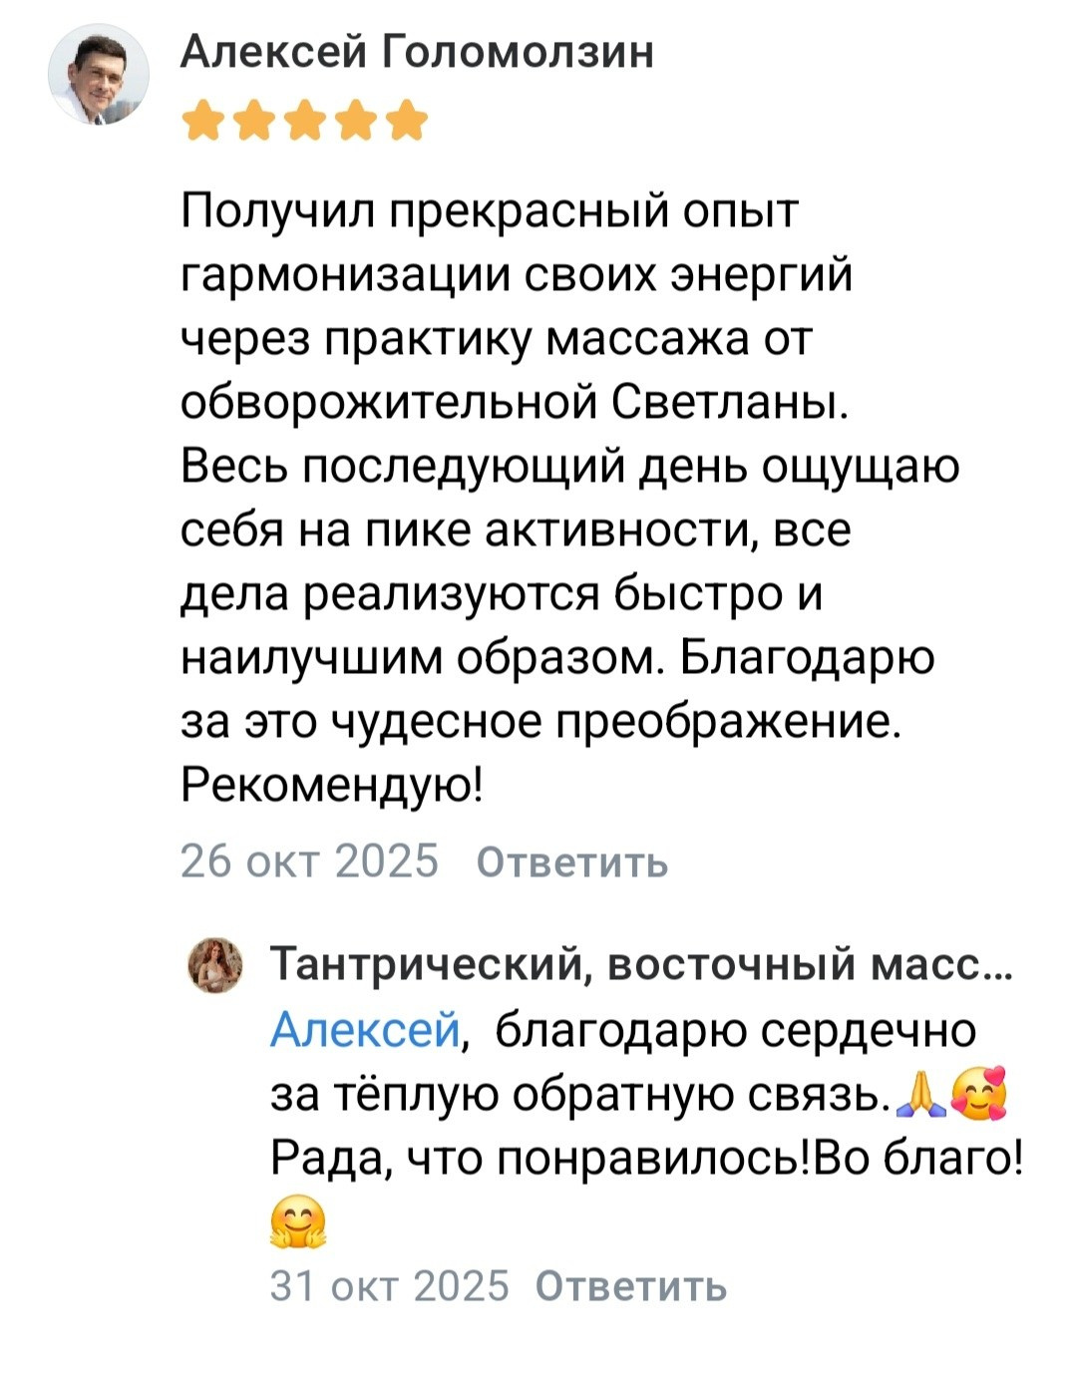The height and width of the screenshot is (1378, 1077).
Task: Click the five-star rating row
Action: [x=305, y=122]
